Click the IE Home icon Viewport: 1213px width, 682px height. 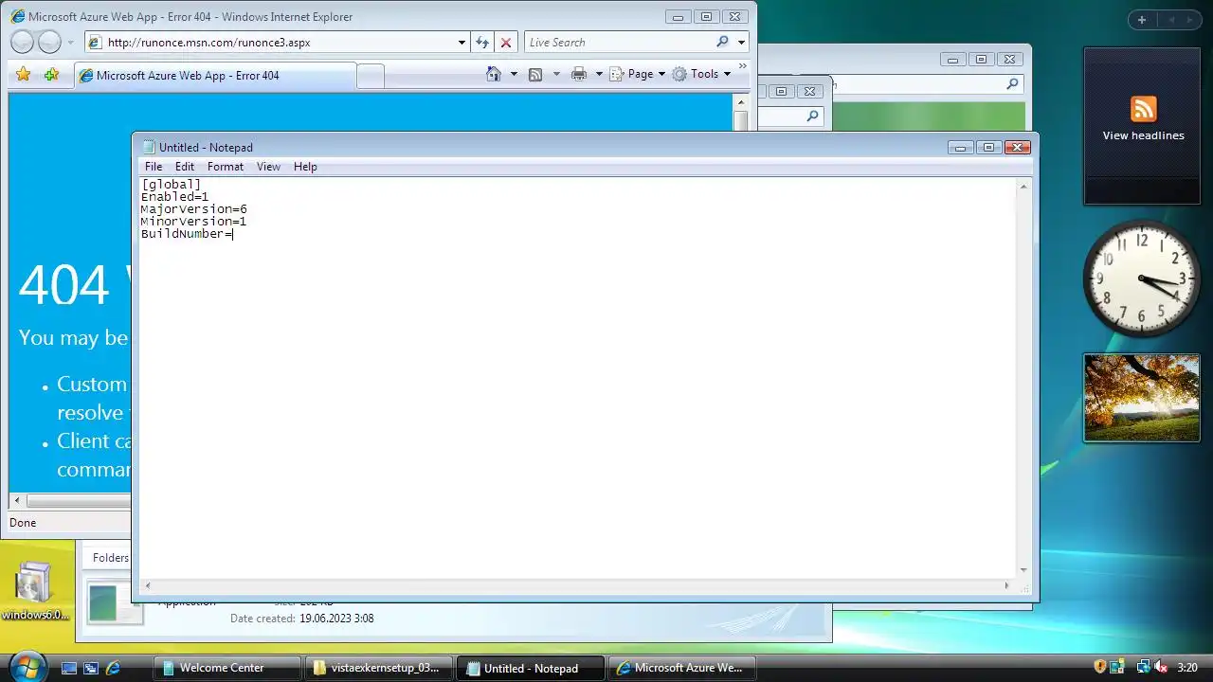pyautogui.click(x=493, y=74)
